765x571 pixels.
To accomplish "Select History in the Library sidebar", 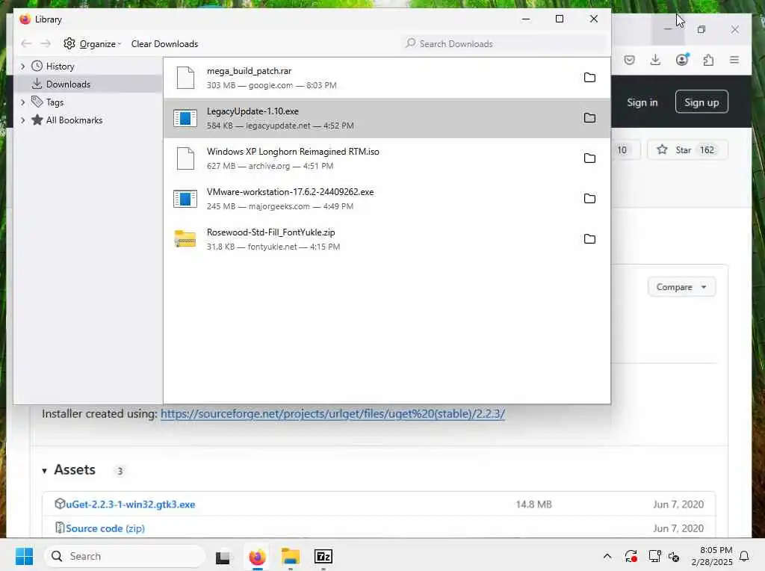I will pos(60,67).
